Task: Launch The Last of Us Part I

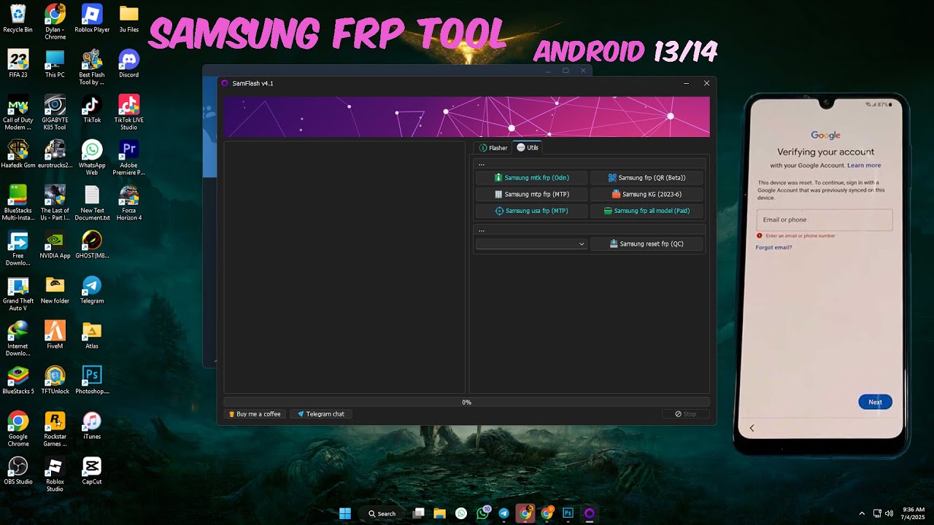Action: point(55,203)
